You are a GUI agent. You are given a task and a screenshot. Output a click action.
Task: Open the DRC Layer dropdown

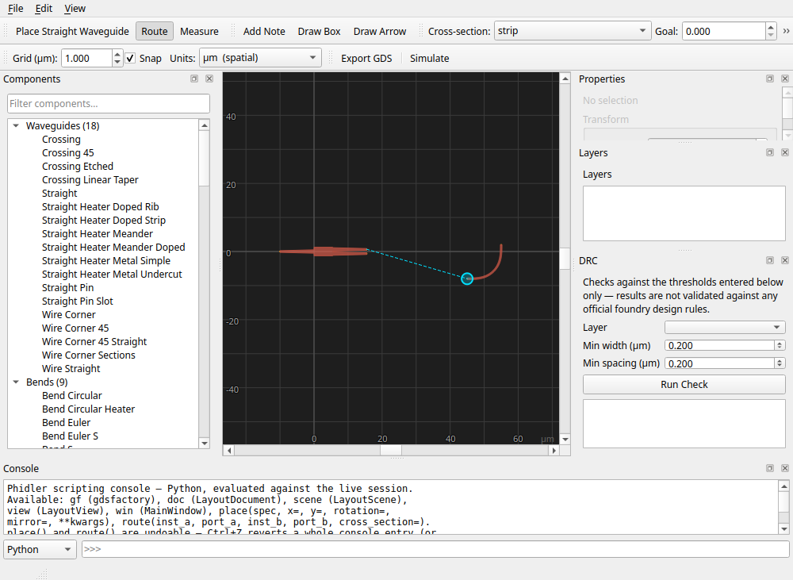click(x=724, y=328)
